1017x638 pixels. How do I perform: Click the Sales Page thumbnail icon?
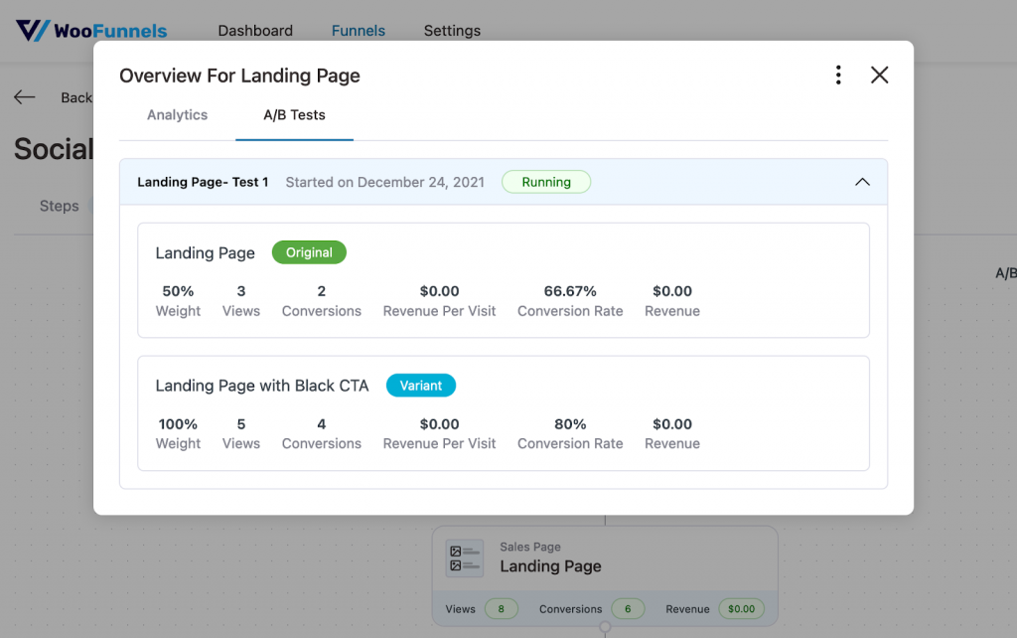point(464,558)
